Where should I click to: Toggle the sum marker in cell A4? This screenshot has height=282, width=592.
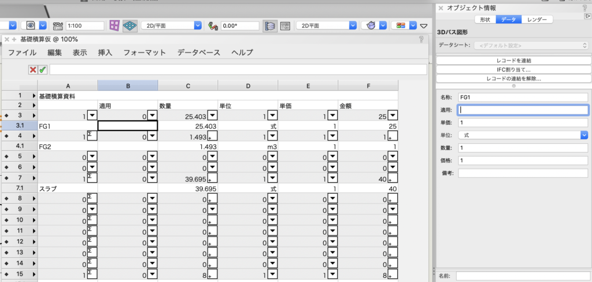91,136
